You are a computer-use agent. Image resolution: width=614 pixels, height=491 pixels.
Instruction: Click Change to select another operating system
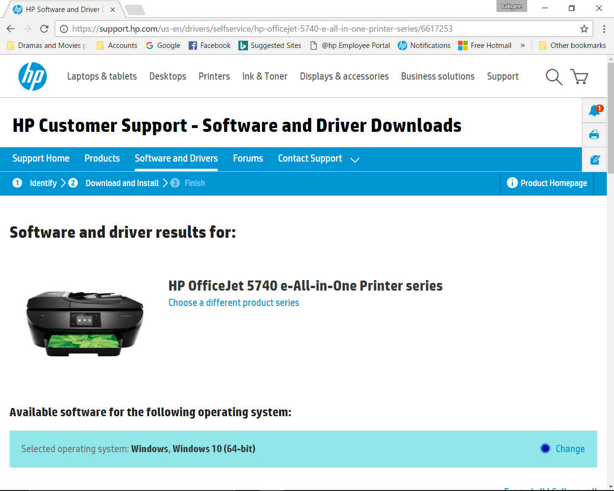(570, 449)
